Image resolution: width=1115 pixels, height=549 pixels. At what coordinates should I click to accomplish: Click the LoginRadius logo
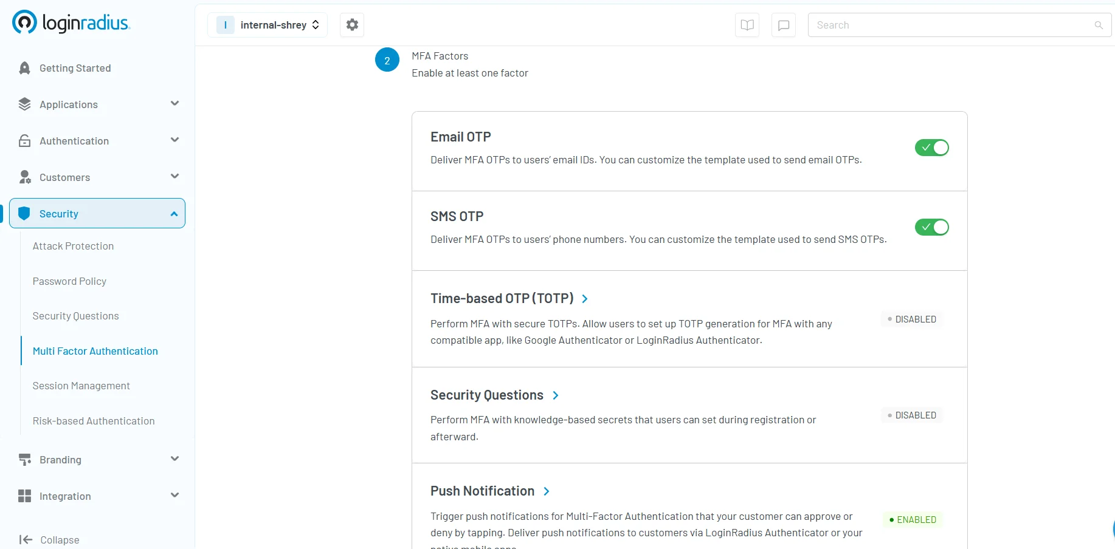71,22
